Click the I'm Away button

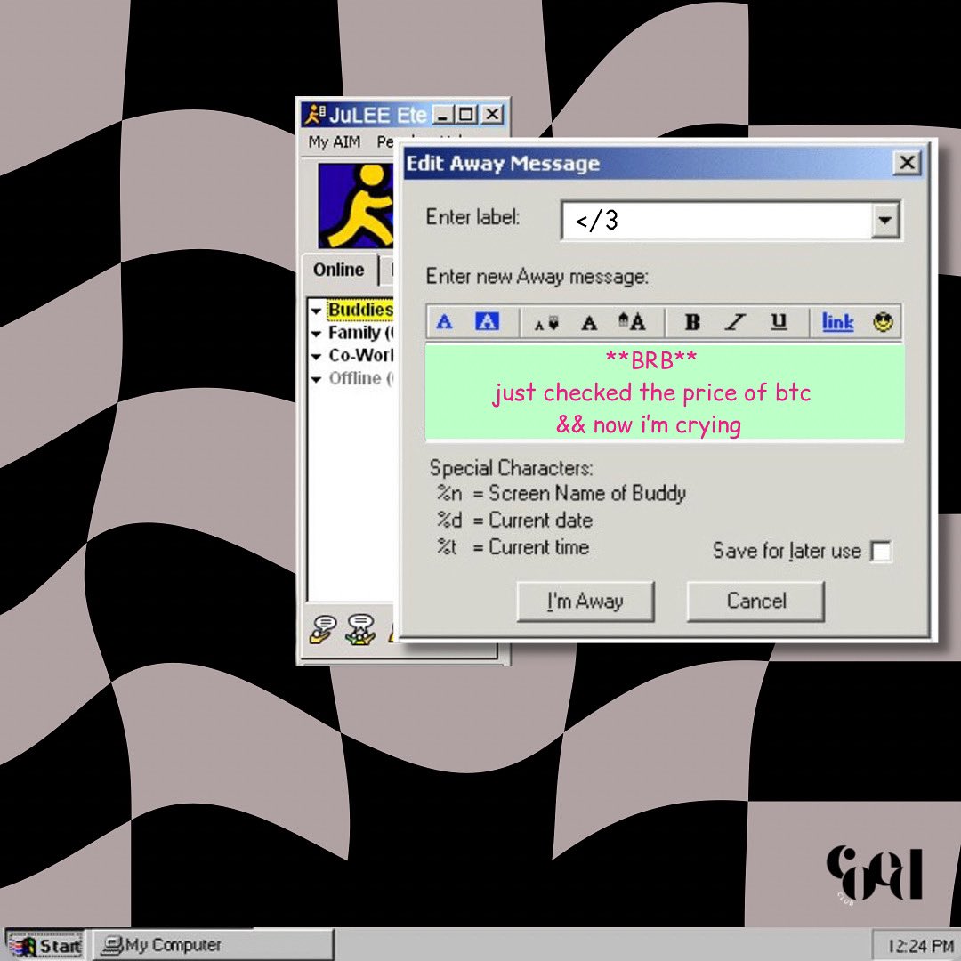click(585, 601)
